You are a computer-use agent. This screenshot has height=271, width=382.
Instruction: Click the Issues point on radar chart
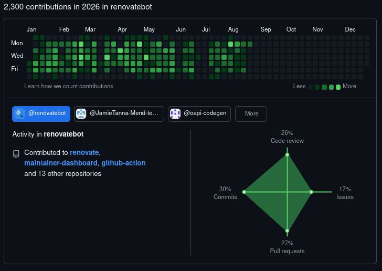[311, 192]
